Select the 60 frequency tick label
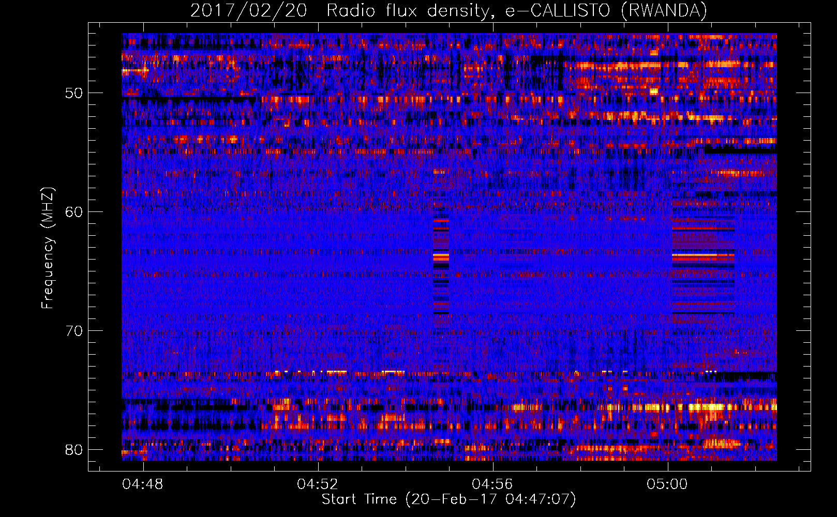 pyautogui.click(x=74, y=212)
